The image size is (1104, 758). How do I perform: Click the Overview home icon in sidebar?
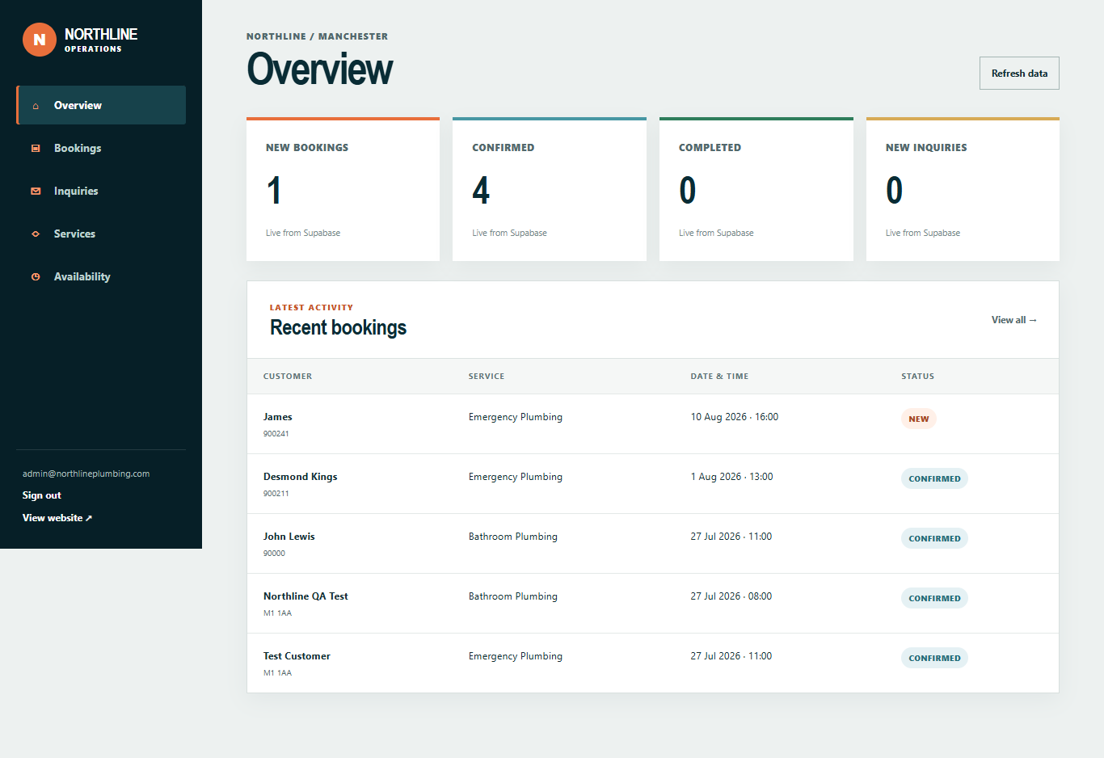pyautogui.click(x=36, y=106)
